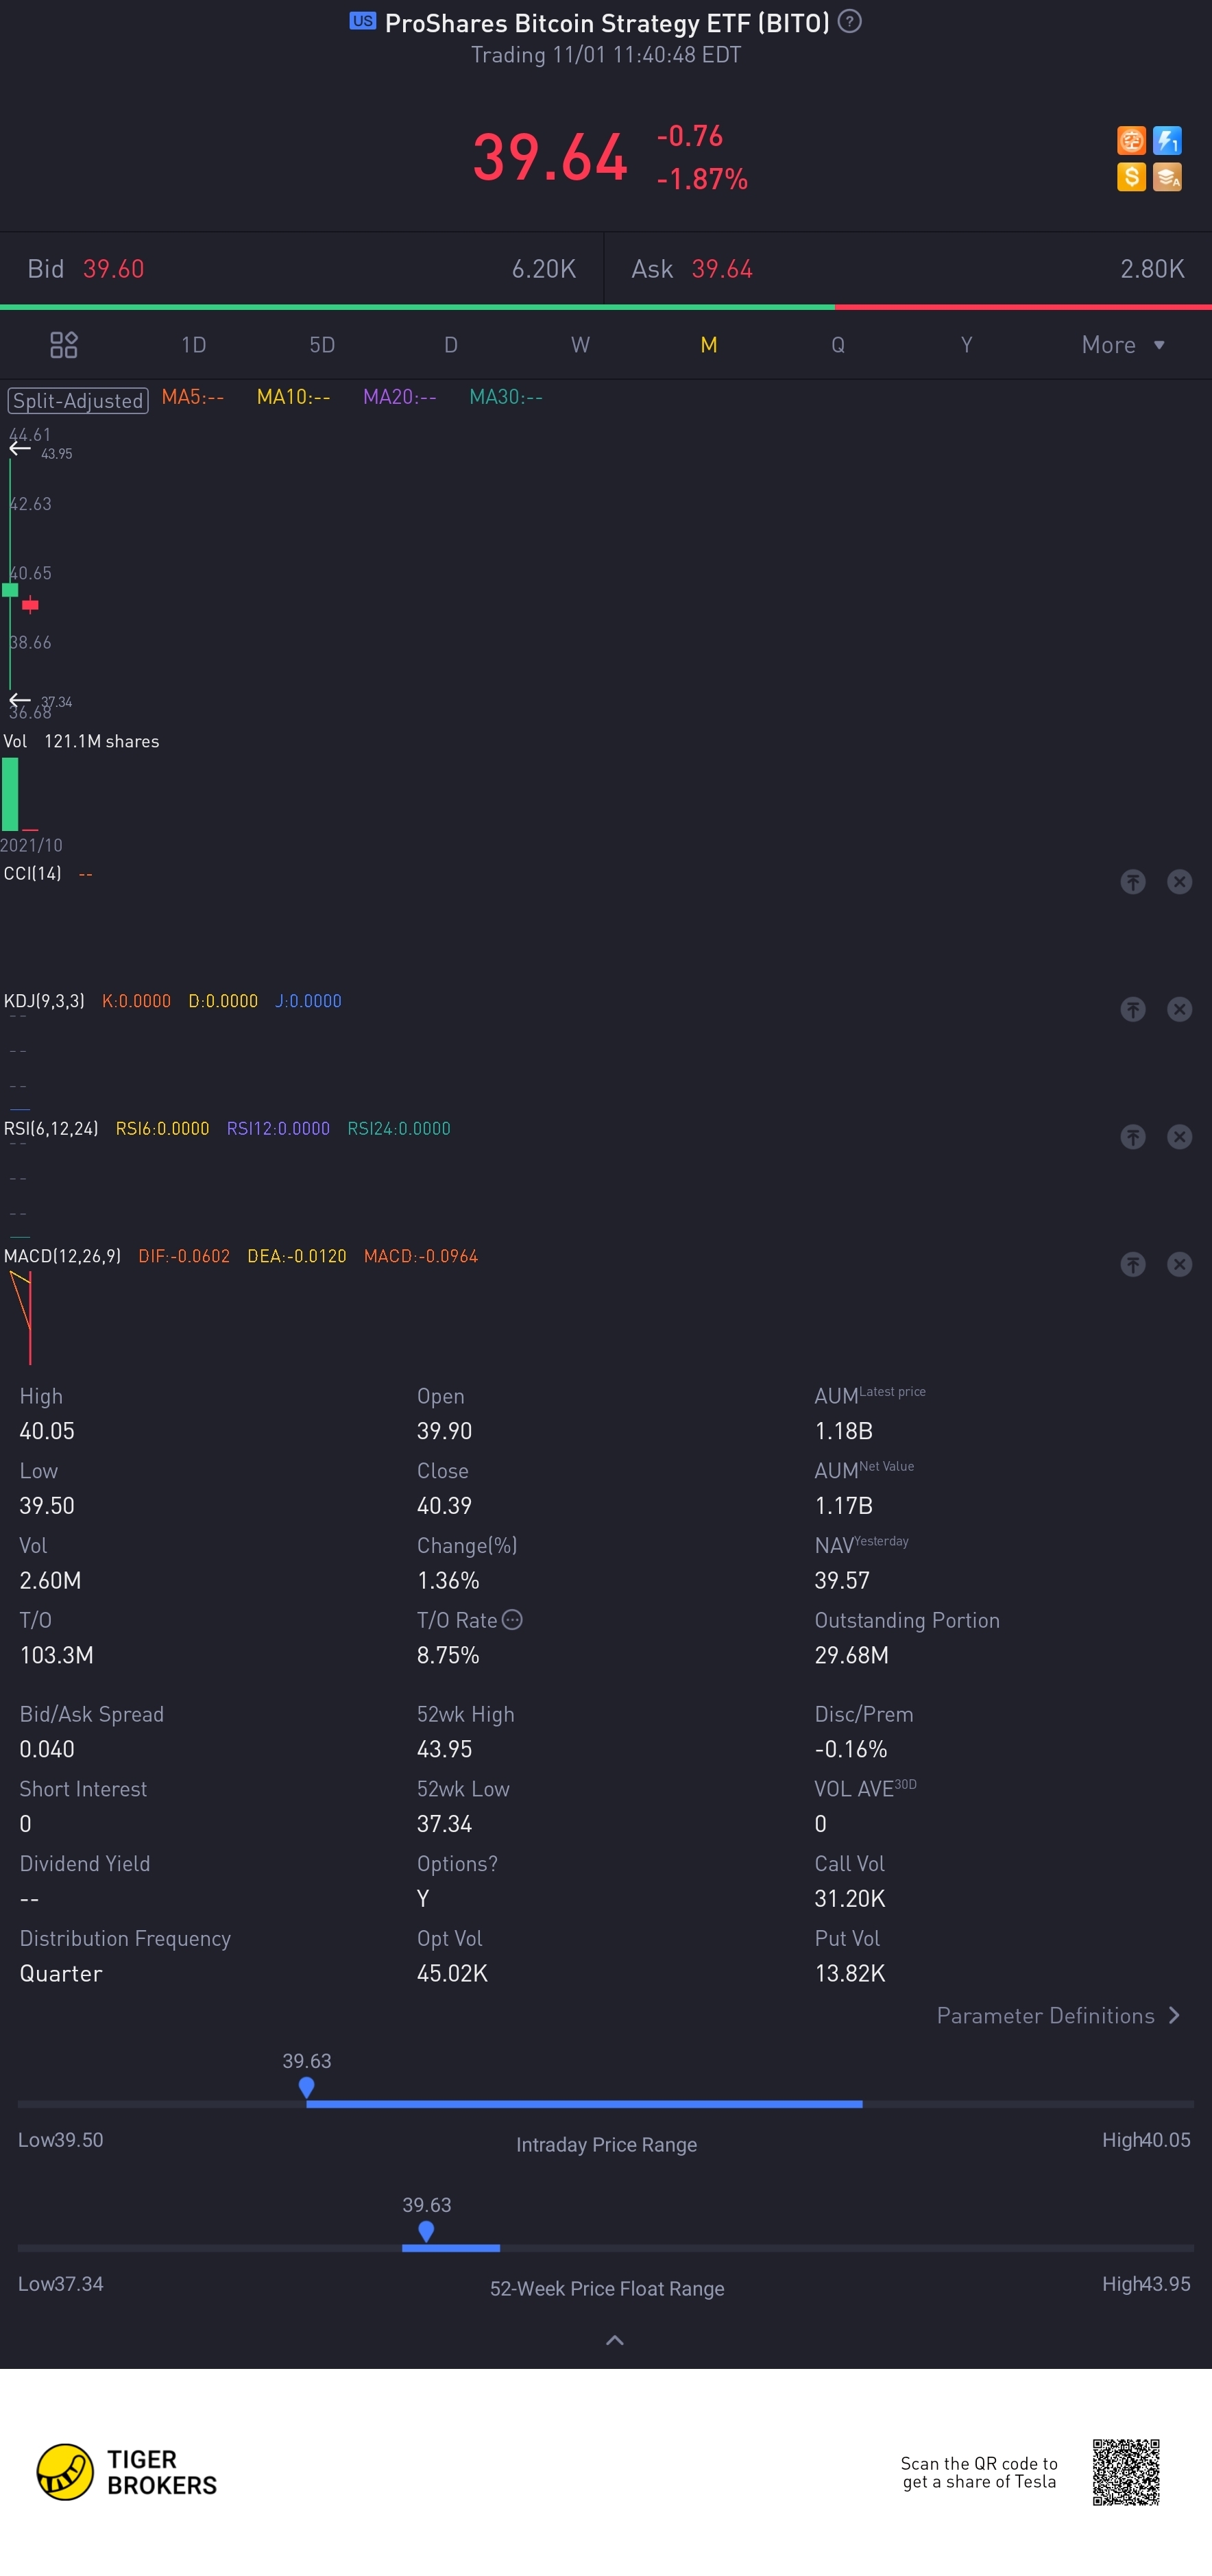This screenshot has height=2576, width=1212.
Task: Tap the MA10 indicator label
Action: [x=294, y=397]
